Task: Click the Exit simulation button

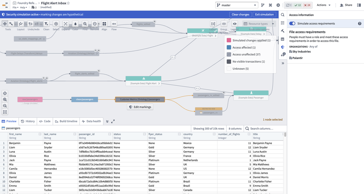Action: (x=264, y=14)
